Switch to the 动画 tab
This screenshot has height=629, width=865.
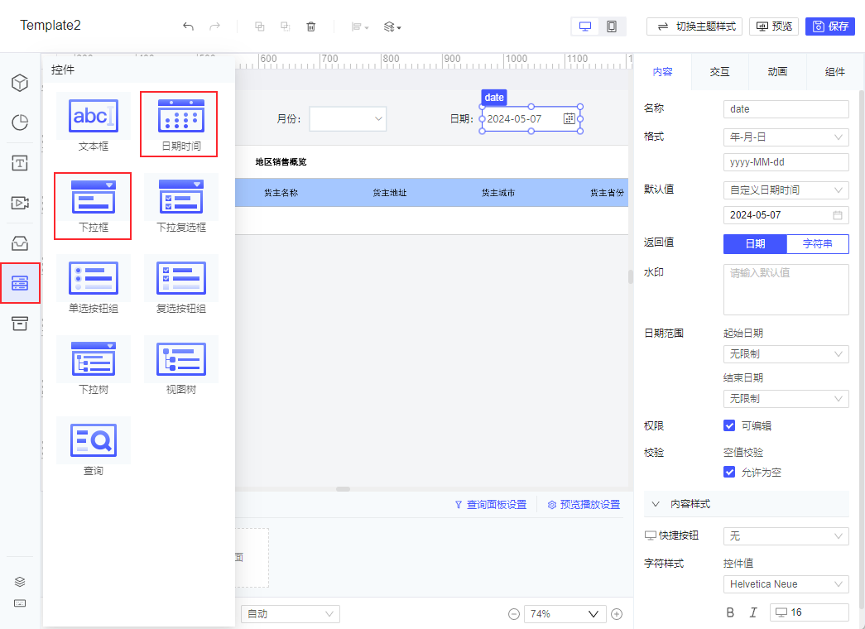(777, 72)
